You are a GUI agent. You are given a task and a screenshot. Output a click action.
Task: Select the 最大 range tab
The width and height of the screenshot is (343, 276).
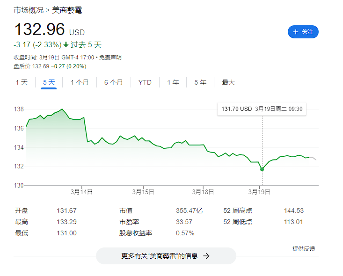tap(228, 82)
